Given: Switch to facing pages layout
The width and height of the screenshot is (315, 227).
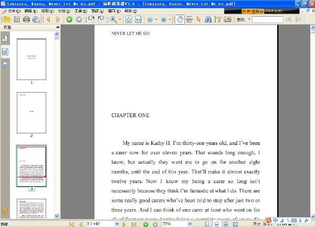Looking at the screenshot, I should tap(235, 224).
